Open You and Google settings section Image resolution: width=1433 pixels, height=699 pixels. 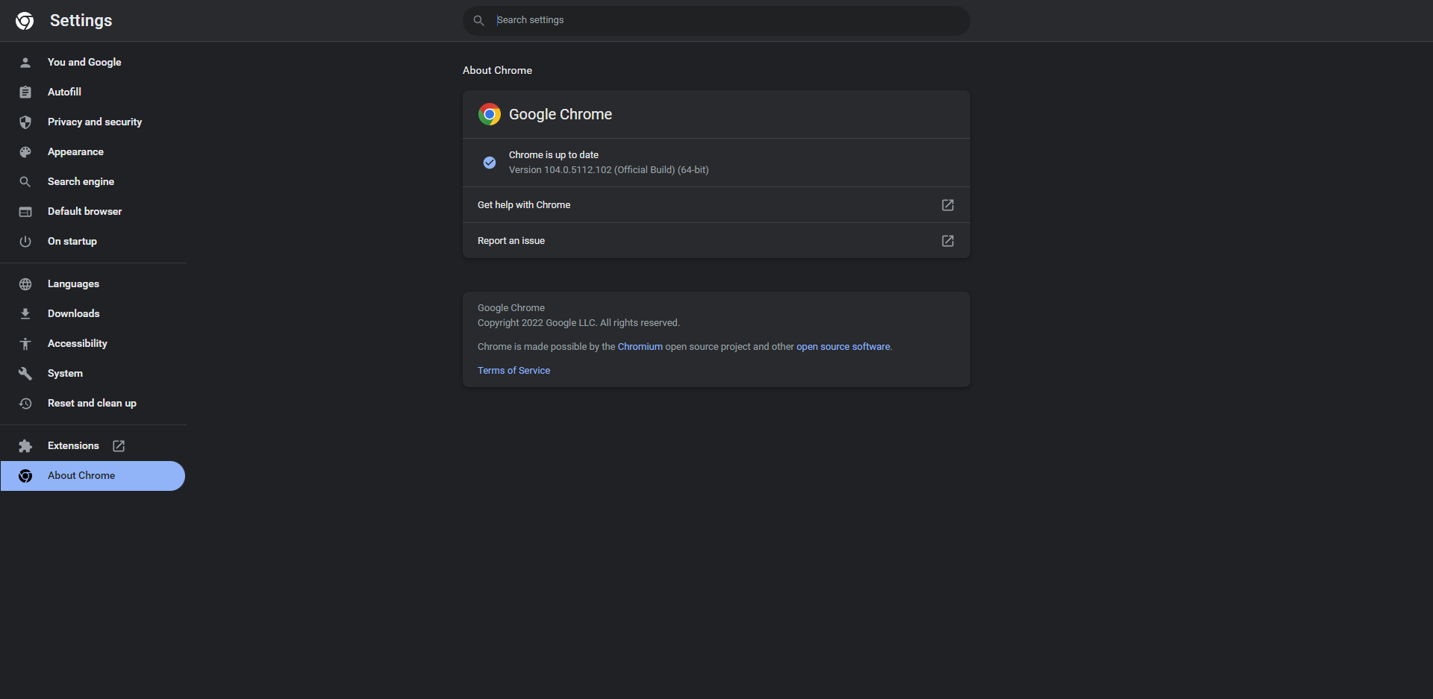93,63
